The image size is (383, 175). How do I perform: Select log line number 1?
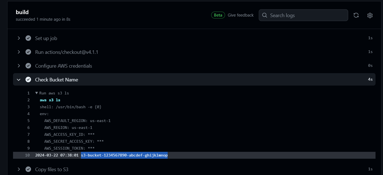pos(28,93)
